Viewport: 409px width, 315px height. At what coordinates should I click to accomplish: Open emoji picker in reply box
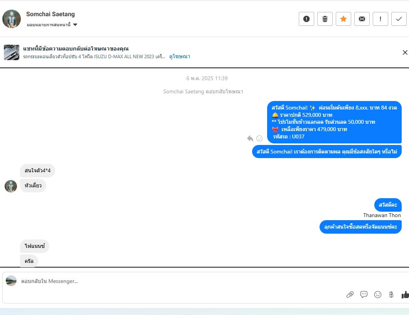(377, 295)
